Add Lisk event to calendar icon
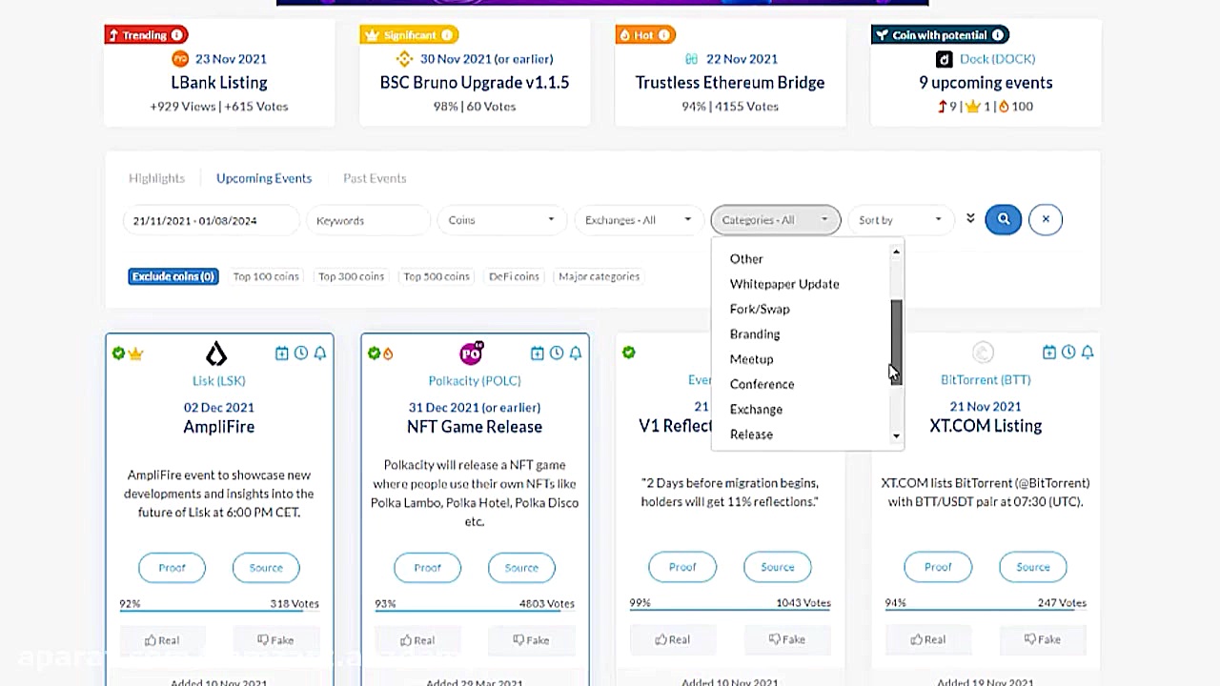Image resolution: width=1220 pixels, height=686 pixels. coord(281,353)
